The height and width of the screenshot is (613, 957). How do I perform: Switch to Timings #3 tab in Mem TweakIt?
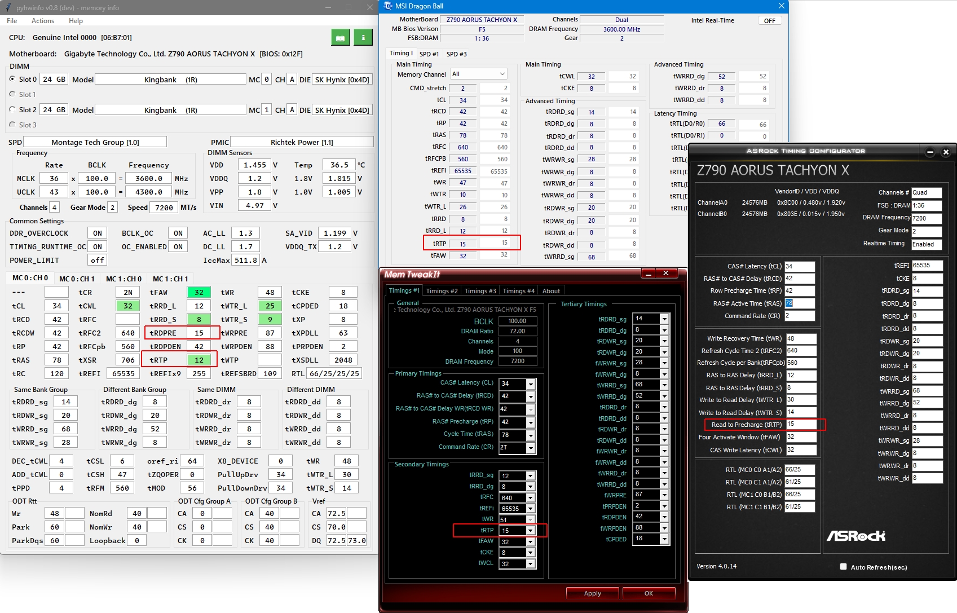point(480,291)
